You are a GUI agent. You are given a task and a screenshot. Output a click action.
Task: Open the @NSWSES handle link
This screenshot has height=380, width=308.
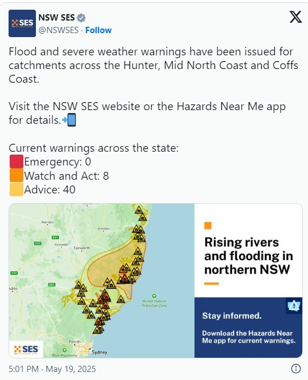pyautogui.click(x=59, y=30)
